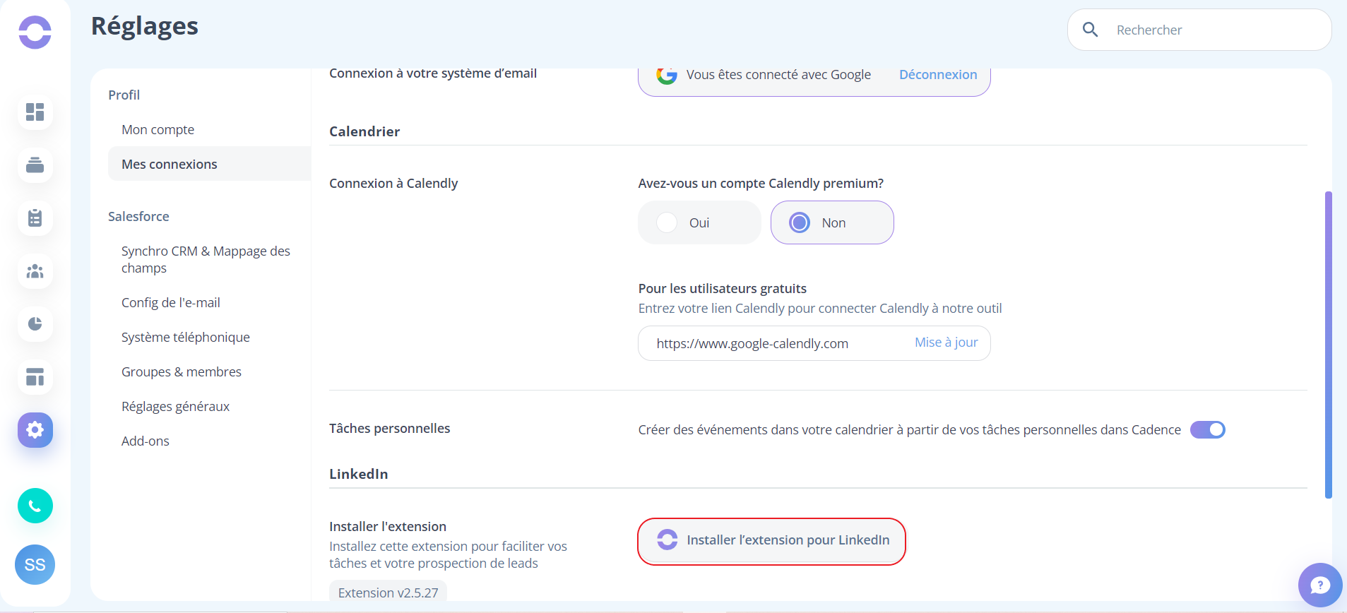Image resolution: width=1347 pixels, height=613 pixels.
Task: Open the tasks clipboard icon in sidebar
Action: [x=35, y=218]
